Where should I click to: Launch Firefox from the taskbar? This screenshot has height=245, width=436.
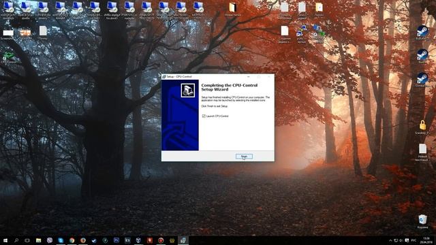(83, 240)
